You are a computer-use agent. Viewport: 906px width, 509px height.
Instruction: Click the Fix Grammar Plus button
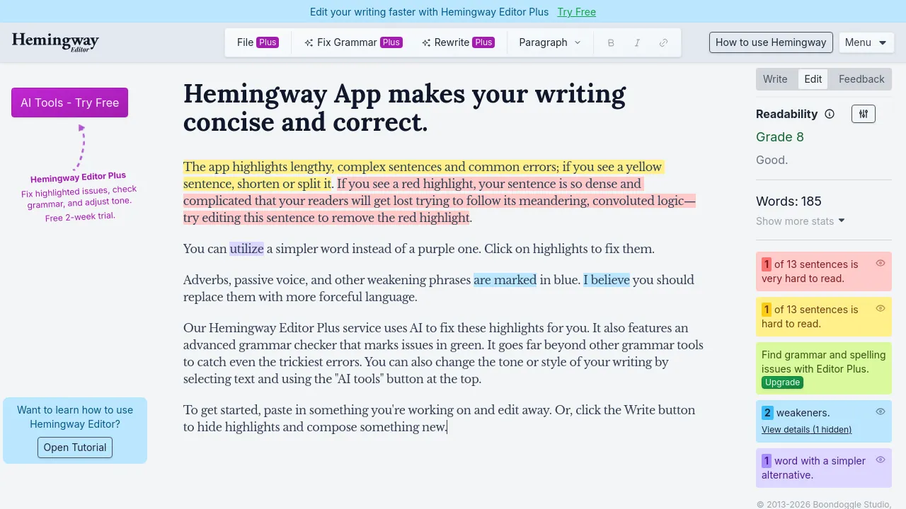(x=353, y=42)
